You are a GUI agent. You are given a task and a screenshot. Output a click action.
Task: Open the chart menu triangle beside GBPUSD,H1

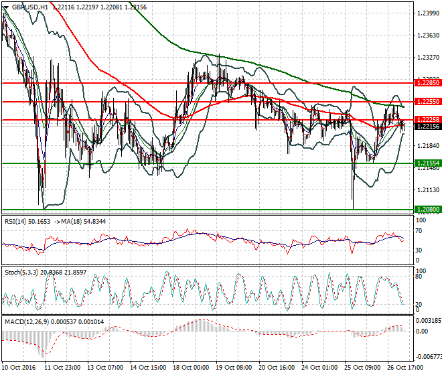pyautogui.click(x=6, y=7)
